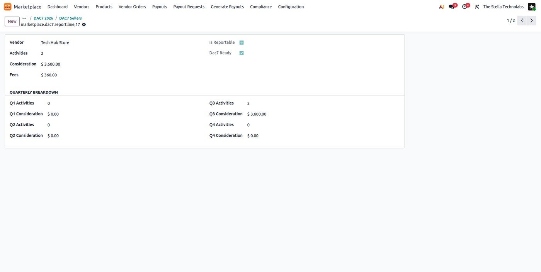Go to the previous record arrow

point(522,20)
